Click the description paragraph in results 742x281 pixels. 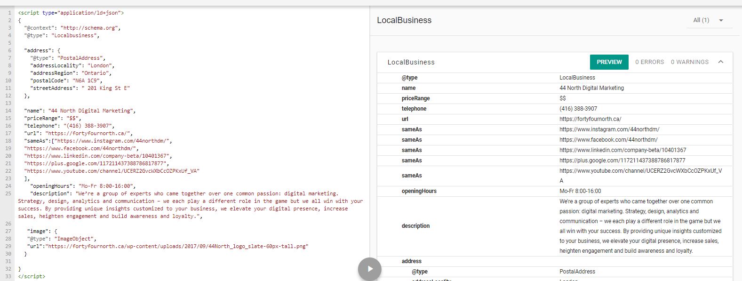[640, 226]
